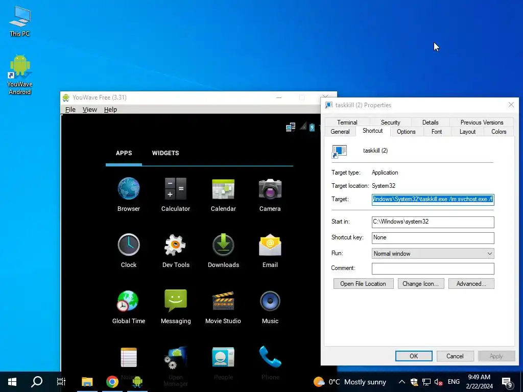Click YouWave Android taskbar icon

pos(137,382)
